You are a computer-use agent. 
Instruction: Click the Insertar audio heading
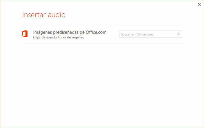[44, 15]
